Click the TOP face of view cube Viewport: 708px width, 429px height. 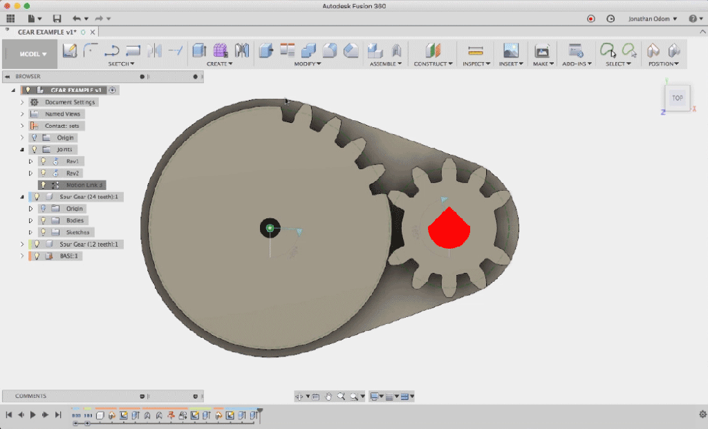pos(677,98)
